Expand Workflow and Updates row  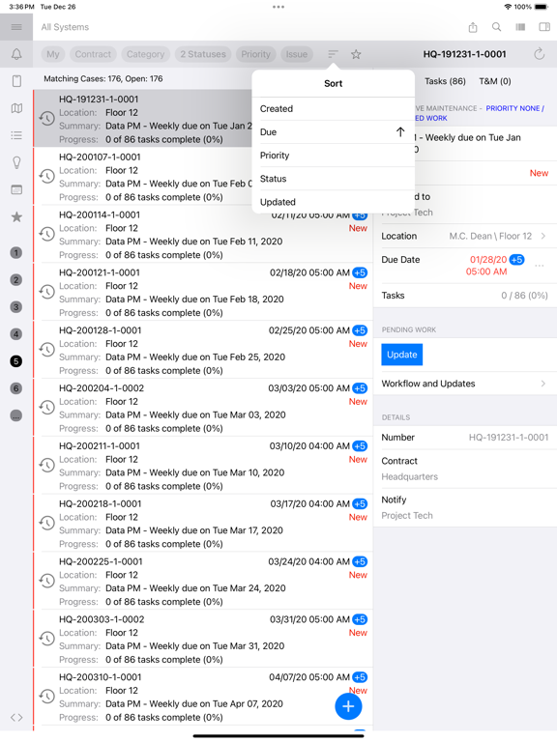(x=464, y=384)
